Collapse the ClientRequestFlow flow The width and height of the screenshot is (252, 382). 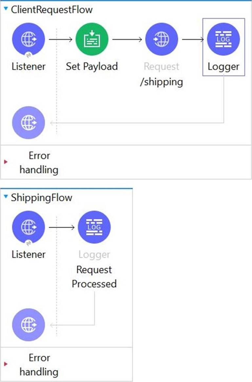click(x=6, y=9)
